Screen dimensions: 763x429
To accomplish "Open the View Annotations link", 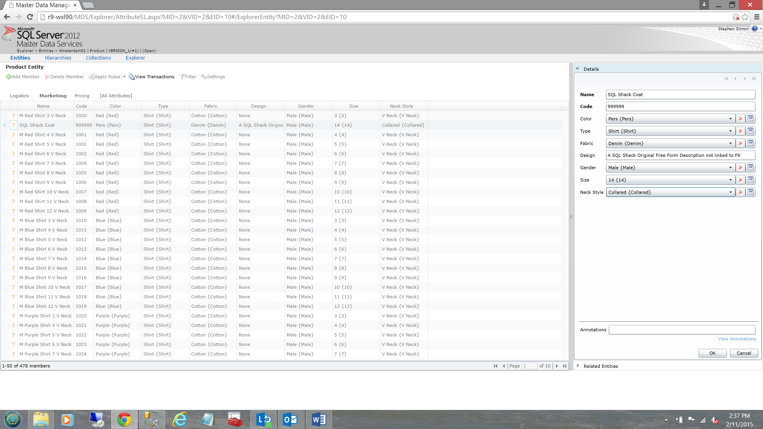I will tap(737, 339).
